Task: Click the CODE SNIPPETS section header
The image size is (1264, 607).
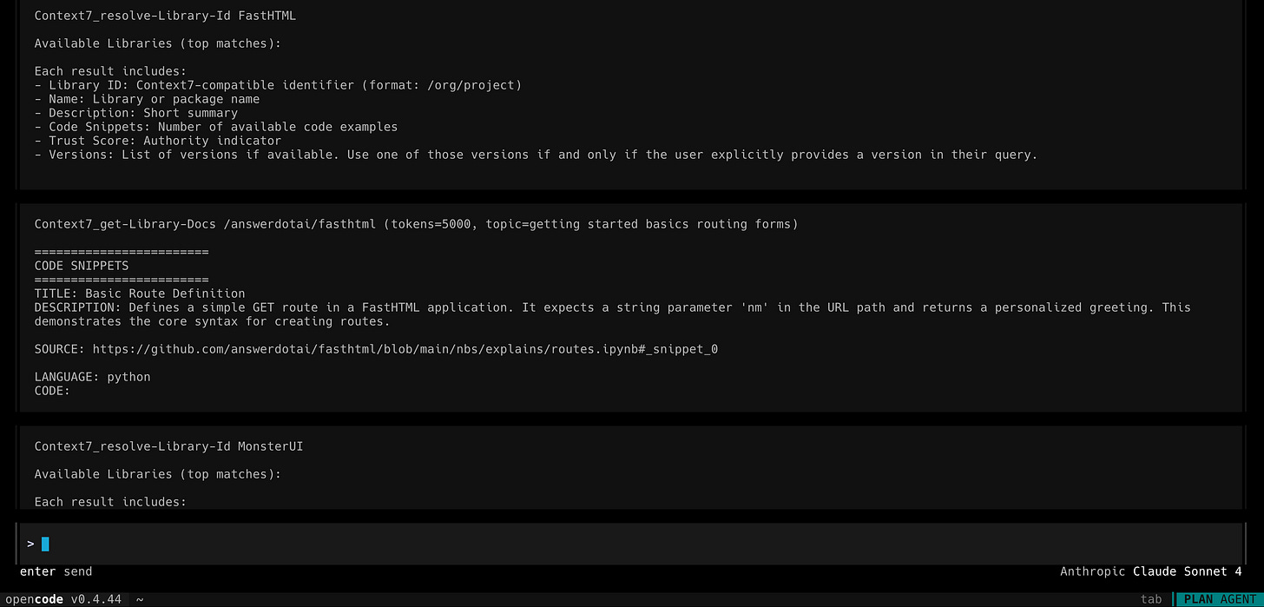Action: pos(81,266)
